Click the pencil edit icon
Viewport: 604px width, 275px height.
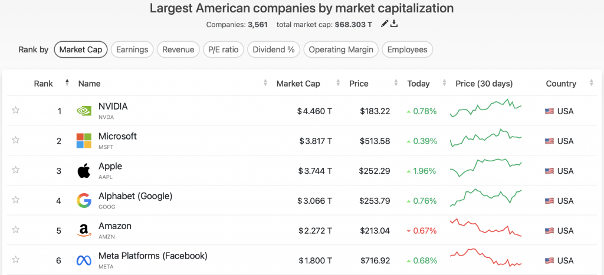(x=385, y=24)
